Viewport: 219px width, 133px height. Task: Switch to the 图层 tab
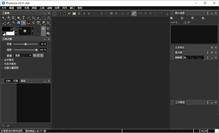23,81
